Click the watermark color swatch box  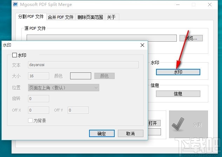pos(81,76)
